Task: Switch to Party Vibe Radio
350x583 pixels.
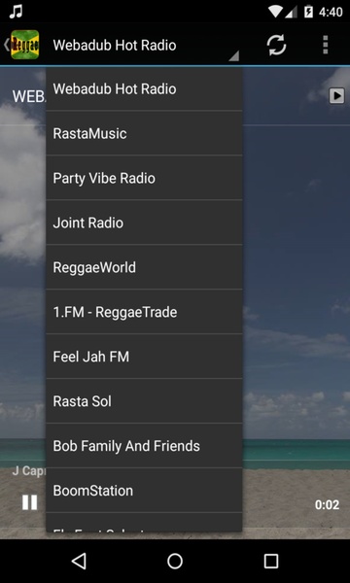Action: 144,178
